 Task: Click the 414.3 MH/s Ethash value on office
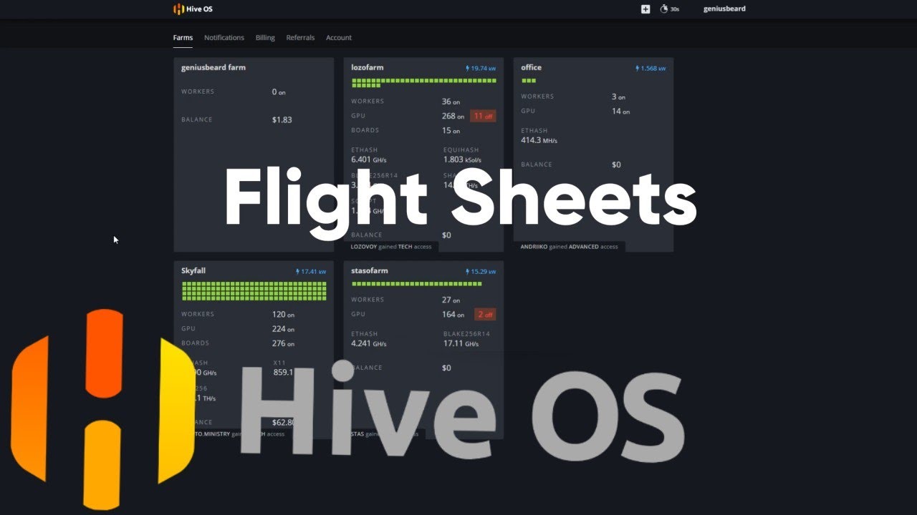click(539, 141)
